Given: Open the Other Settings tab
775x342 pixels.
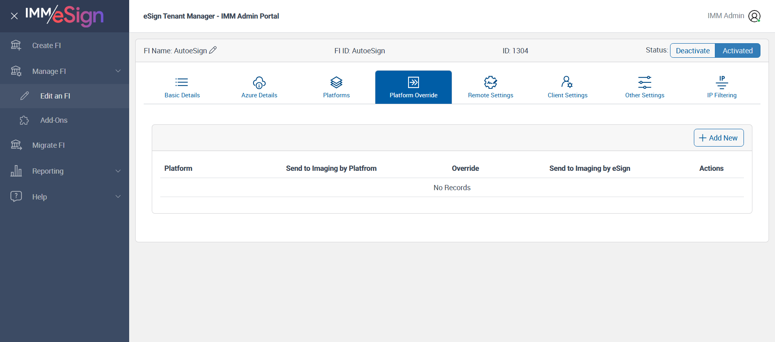Looking at the screenshot, I should (x=645, y=87).
